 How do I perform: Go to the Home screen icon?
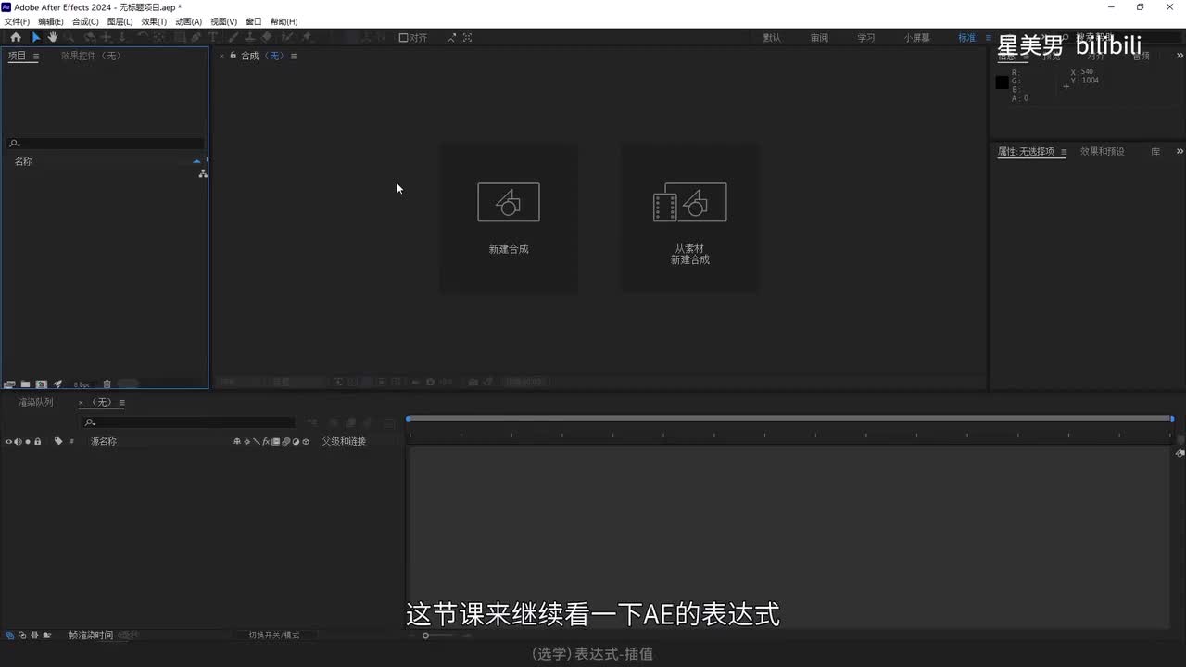pos(16,37)
